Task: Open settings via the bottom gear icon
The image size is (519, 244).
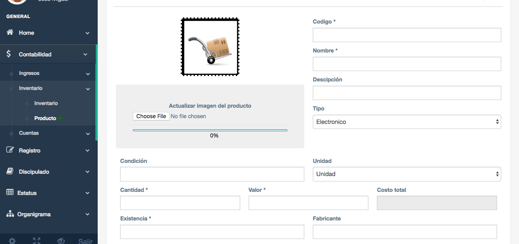Action: tap(12, 241)
